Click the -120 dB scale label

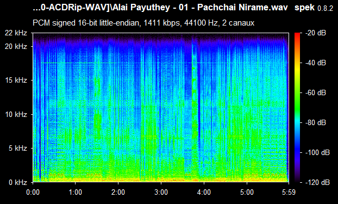[317, 182]
